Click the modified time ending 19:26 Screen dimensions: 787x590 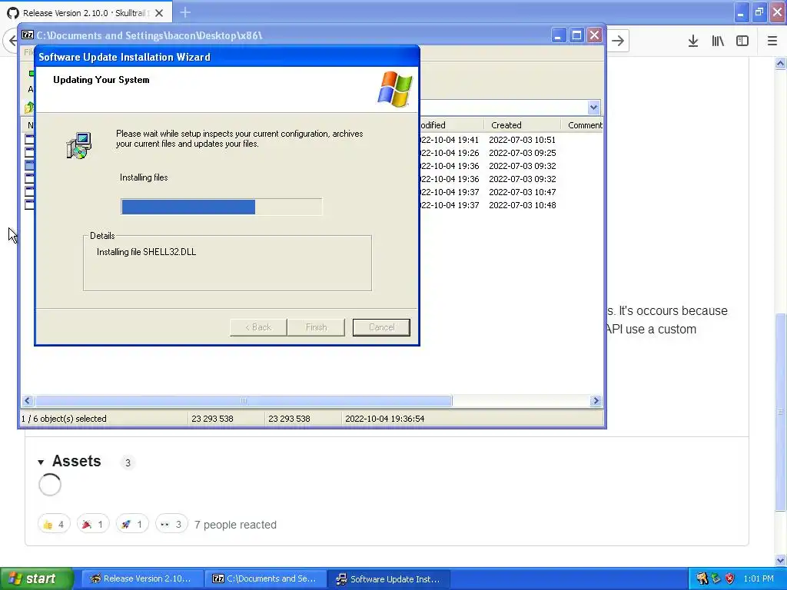pos(449,153)
